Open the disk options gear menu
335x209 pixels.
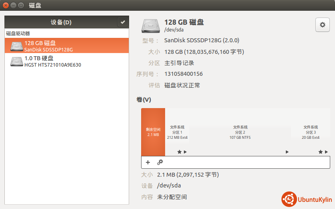coord(322,24)
